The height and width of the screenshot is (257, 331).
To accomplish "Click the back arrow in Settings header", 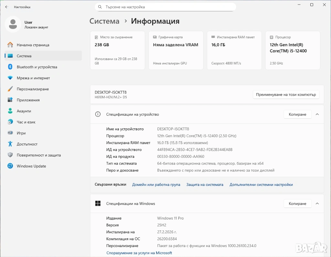I will (6, 7).
